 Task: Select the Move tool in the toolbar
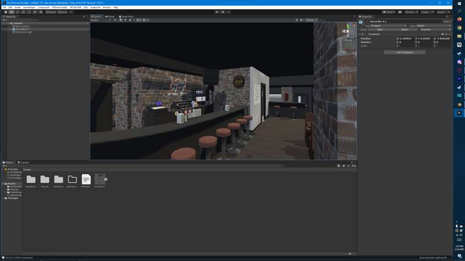point(12,12)
